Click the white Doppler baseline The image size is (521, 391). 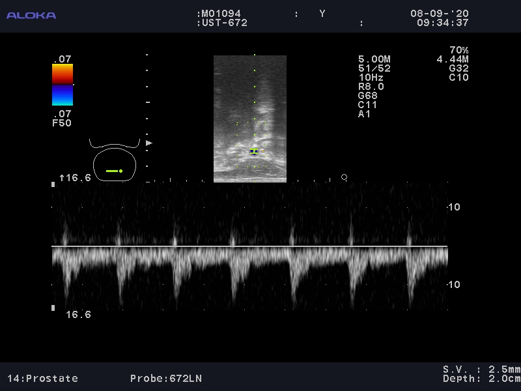250,246
